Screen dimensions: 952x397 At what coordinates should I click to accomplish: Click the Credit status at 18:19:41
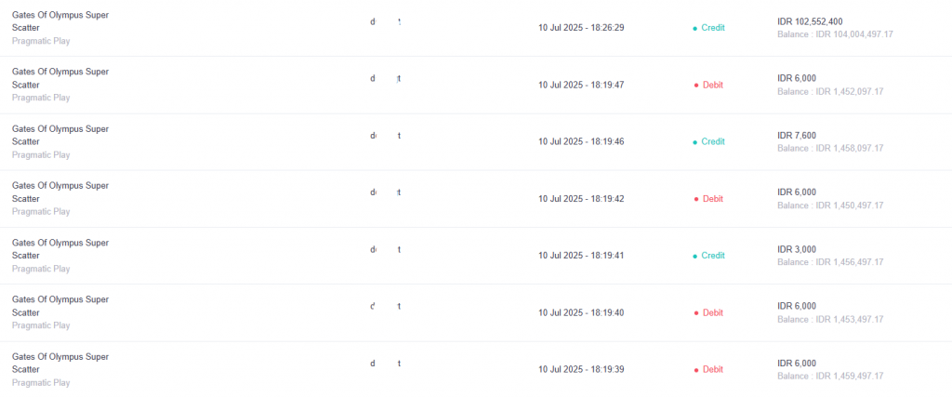coord(713,256)
